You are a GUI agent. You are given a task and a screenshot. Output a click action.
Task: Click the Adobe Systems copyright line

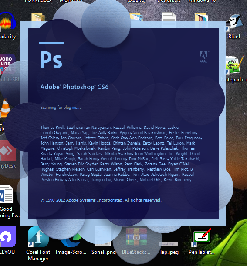pos(101,200)
